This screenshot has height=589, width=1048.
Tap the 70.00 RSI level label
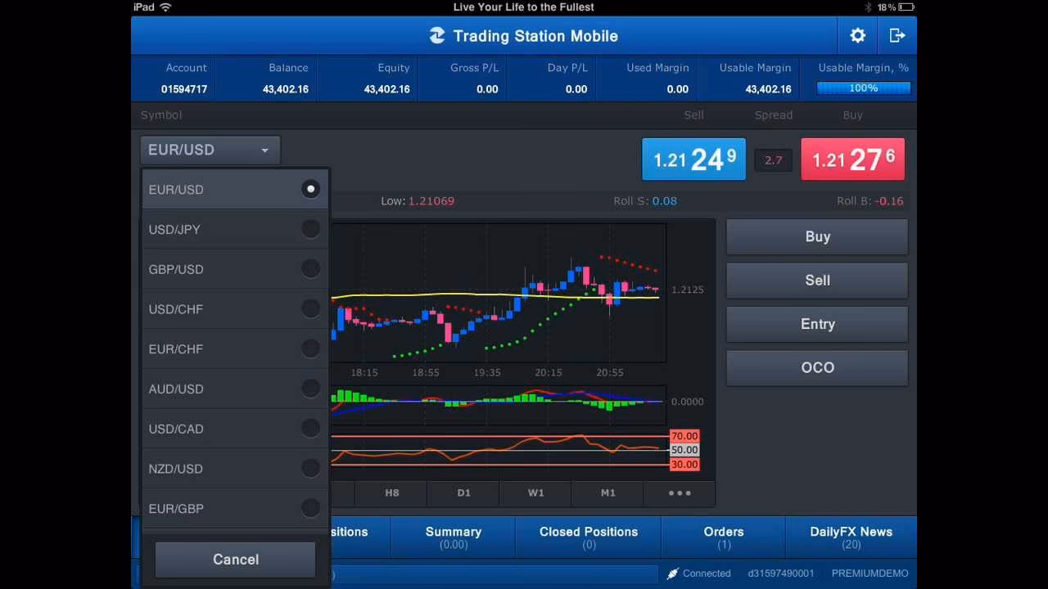point(684,436)
